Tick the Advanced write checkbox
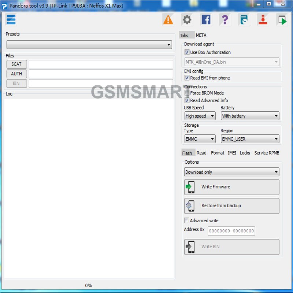The height and width of the screenshot is (293, 293). click(186, 220)
